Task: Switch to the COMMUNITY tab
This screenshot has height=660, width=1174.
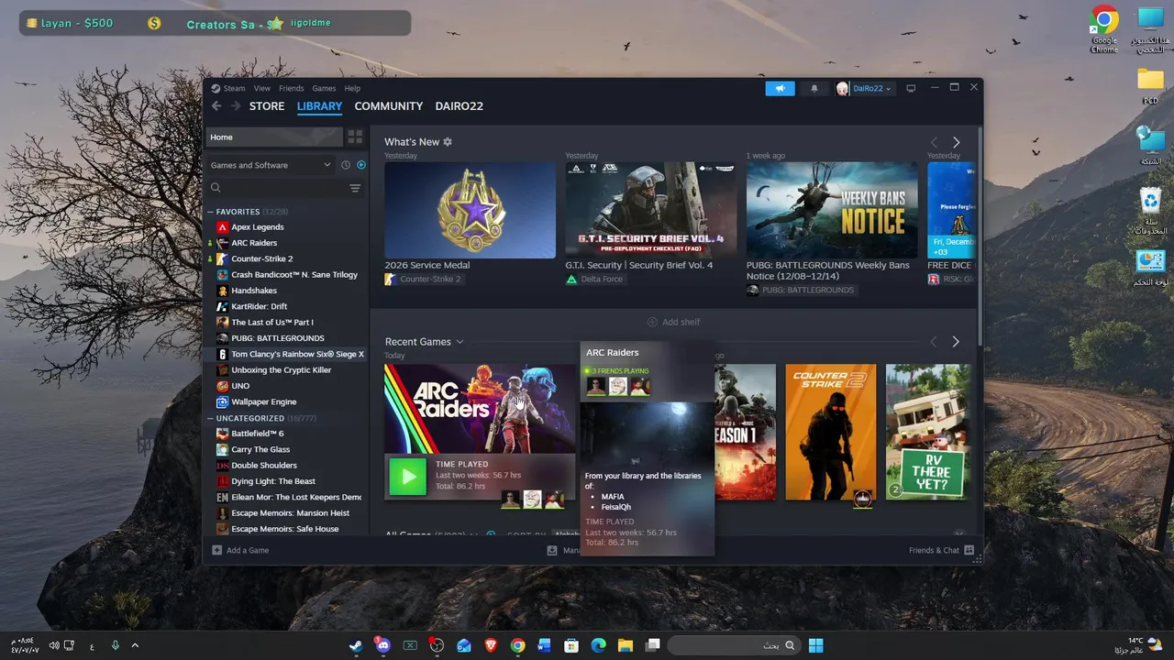Action: 389,106
